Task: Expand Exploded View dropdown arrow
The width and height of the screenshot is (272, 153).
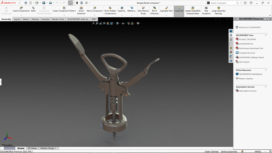Action: tap(167, 15)
